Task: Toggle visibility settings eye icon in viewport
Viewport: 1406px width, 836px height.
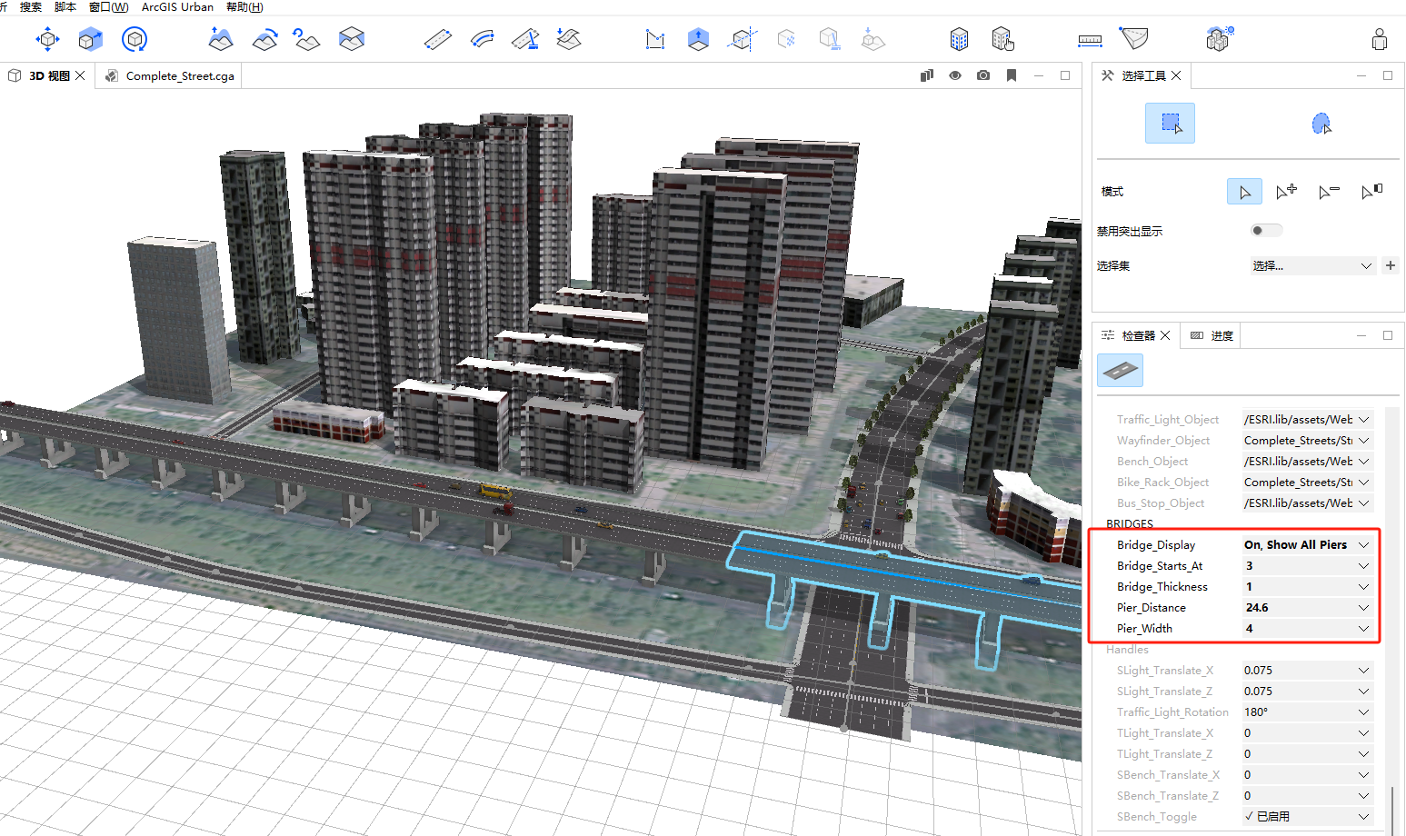Action: (955, 75)
